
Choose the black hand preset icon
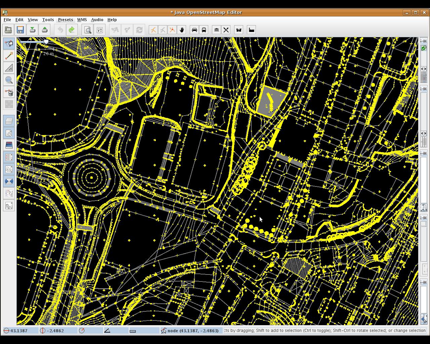click(182, 30)
